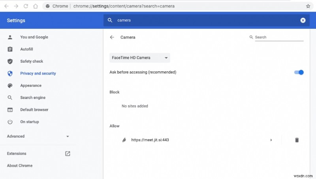The image size is (316, 179).
Task: Open Privacy and security section
Action: point(38,73)
